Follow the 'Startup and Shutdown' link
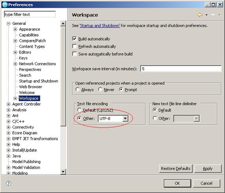The image size is (225, 193). click(100, 26)
